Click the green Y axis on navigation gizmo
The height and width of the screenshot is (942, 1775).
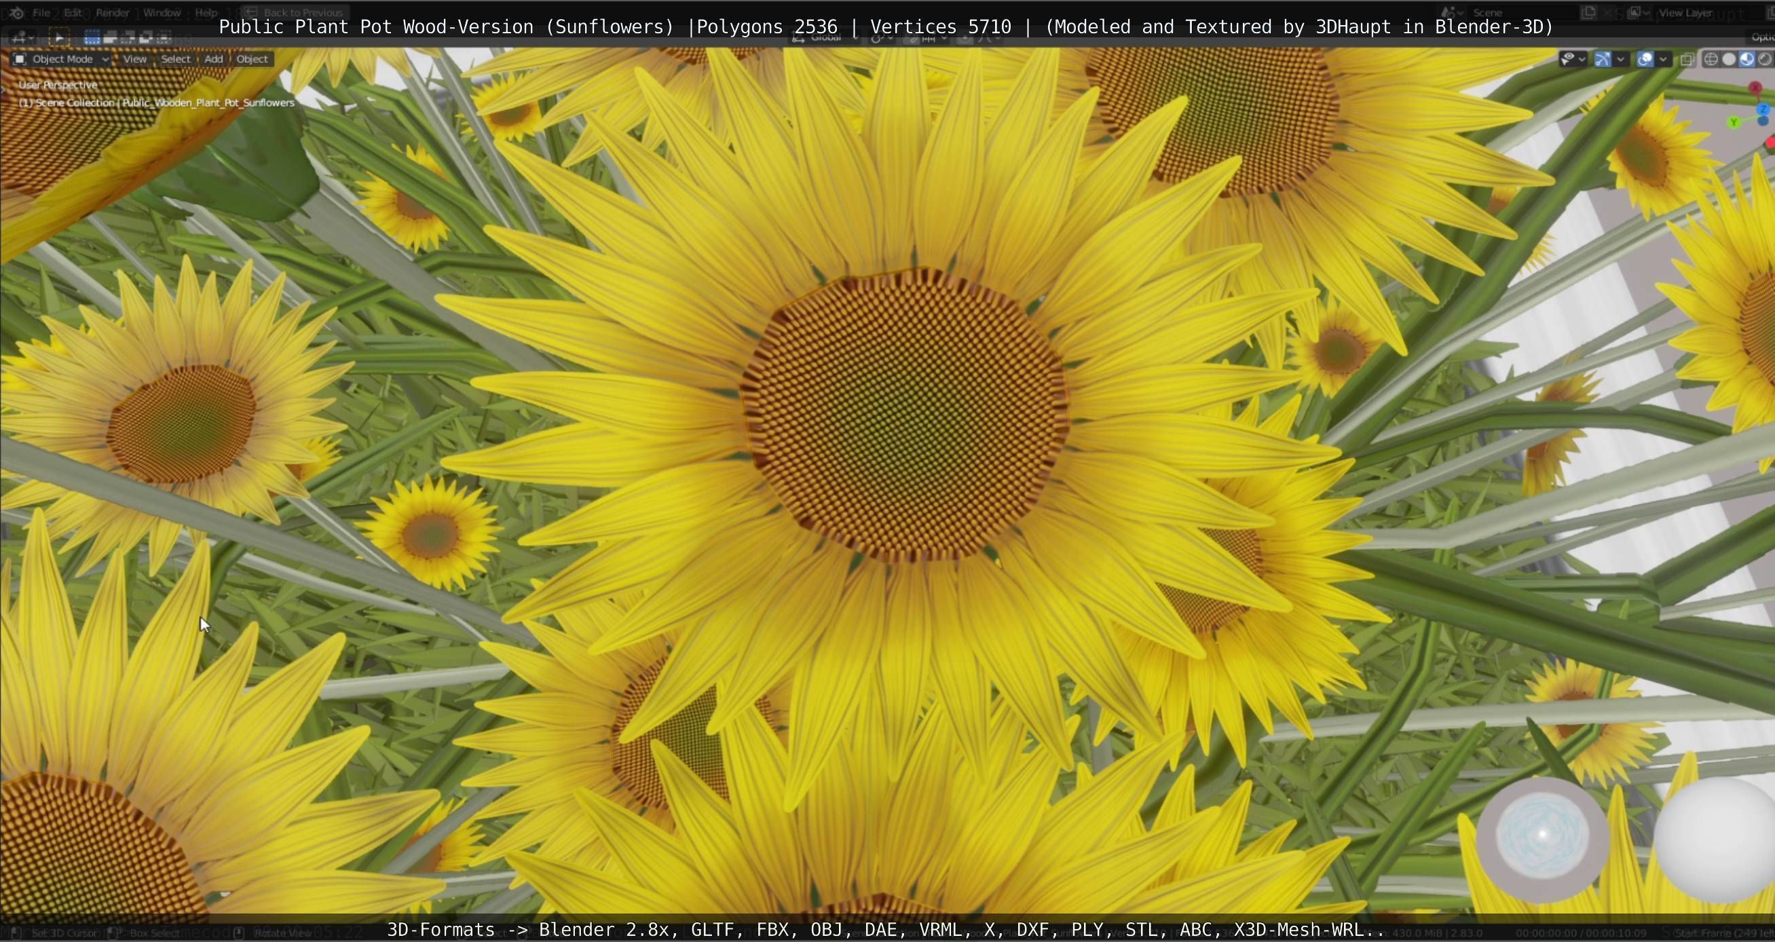click(x=1734, y=122)
